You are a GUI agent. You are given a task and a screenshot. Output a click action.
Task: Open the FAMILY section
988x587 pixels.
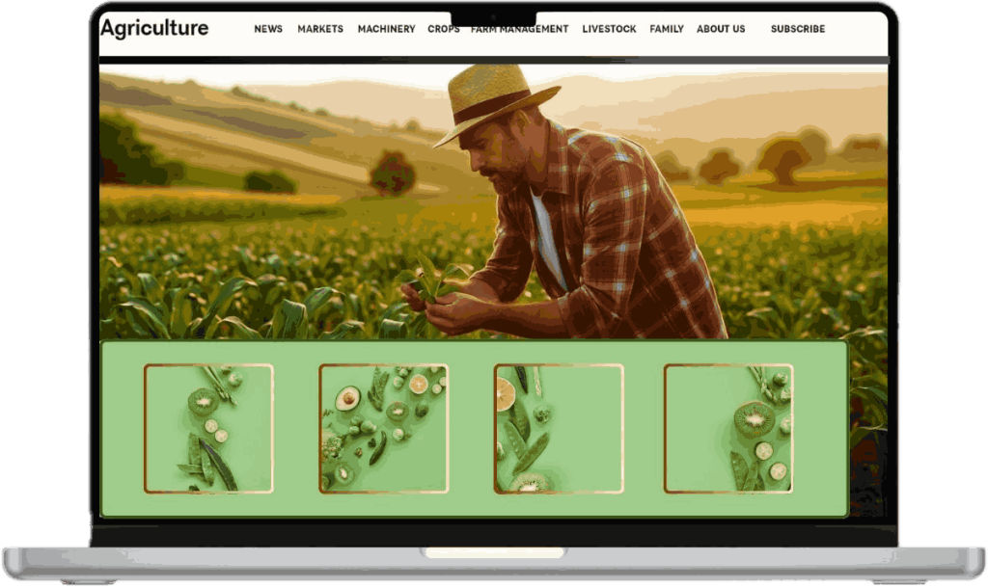(667, 29)
